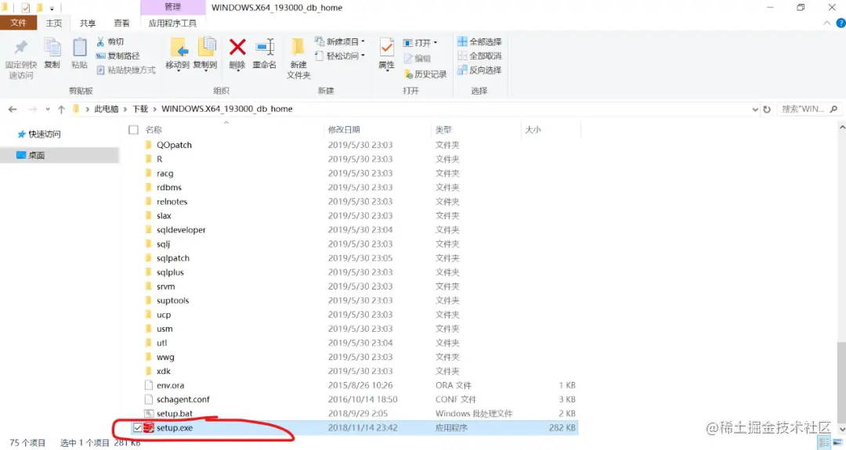Expand the address bar history dropdown
This screenshot has height=450, width=846.
coord(755,110)
